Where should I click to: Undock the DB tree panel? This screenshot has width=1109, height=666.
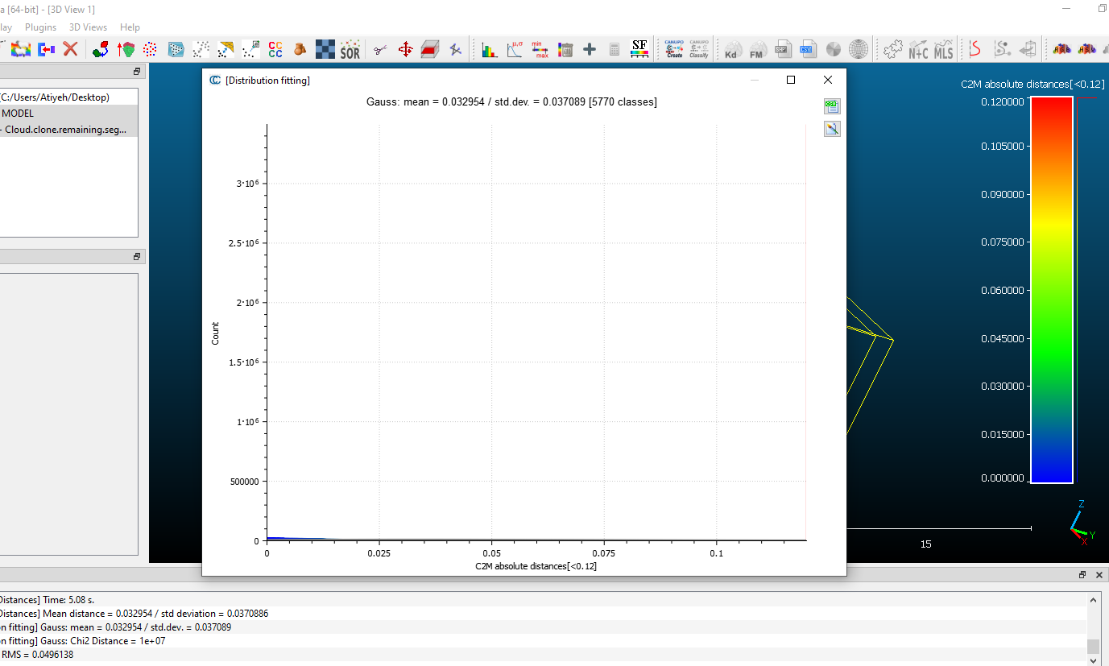[137, 72]
